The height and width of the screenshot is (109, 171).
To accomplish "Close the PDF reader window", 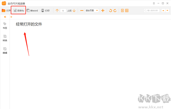I will click(167, 3).
